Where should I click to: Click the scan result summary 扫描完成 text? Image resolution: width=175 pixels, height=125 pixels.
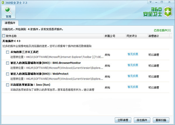[33, 29]
